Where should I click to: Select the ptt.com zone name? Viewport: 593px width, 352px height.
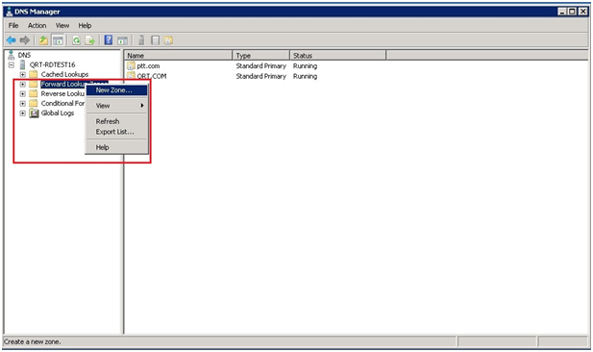pos(148,65)
